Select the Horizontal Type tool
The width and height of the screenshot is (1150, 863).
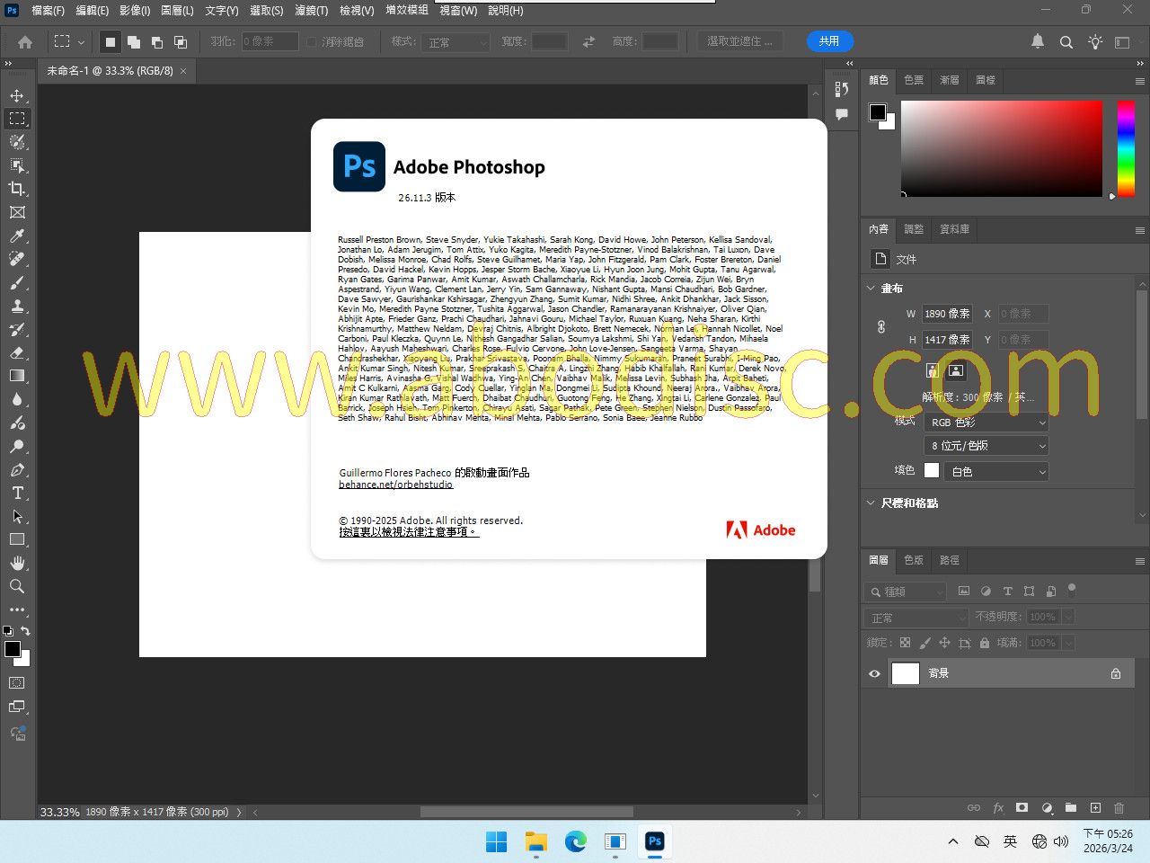pos(17,493)
